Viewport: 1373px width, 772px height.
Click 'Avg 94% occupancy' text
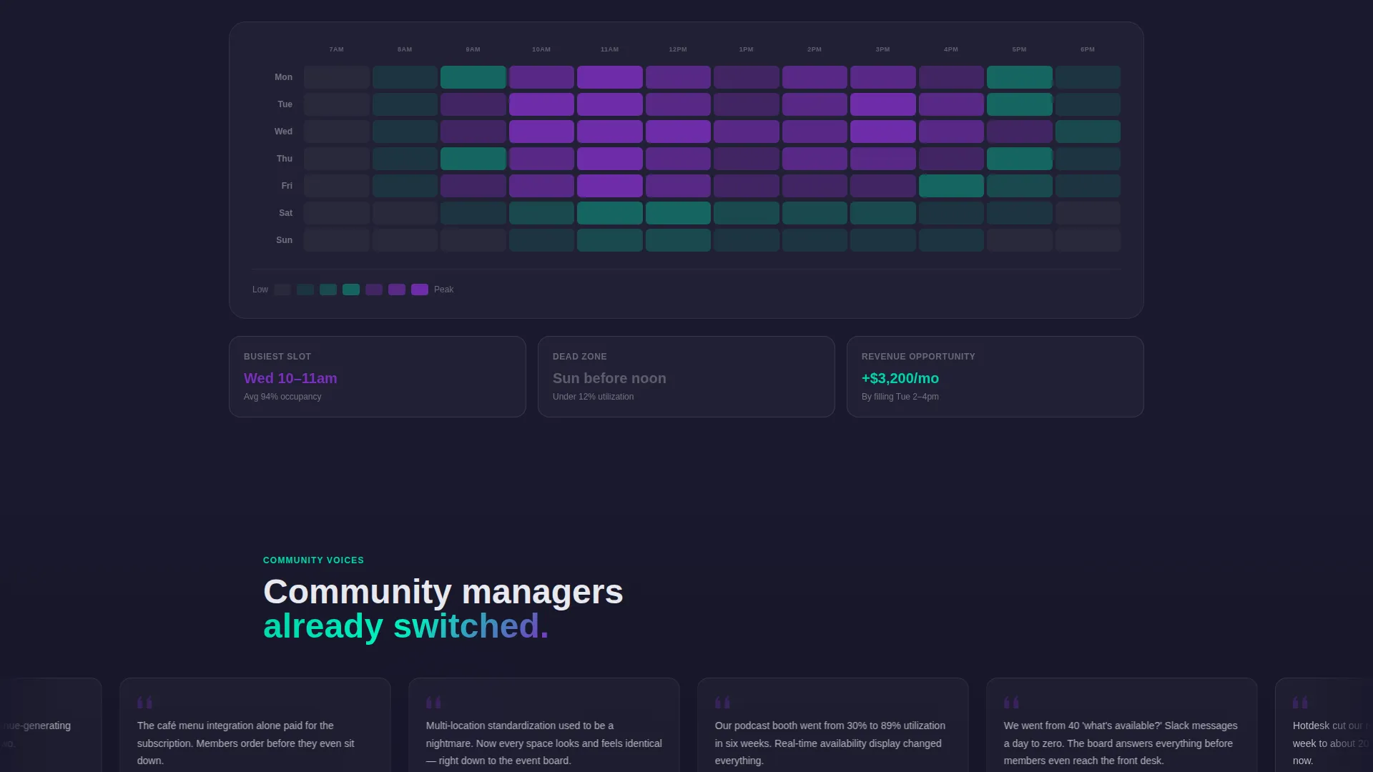coord(282,397)
